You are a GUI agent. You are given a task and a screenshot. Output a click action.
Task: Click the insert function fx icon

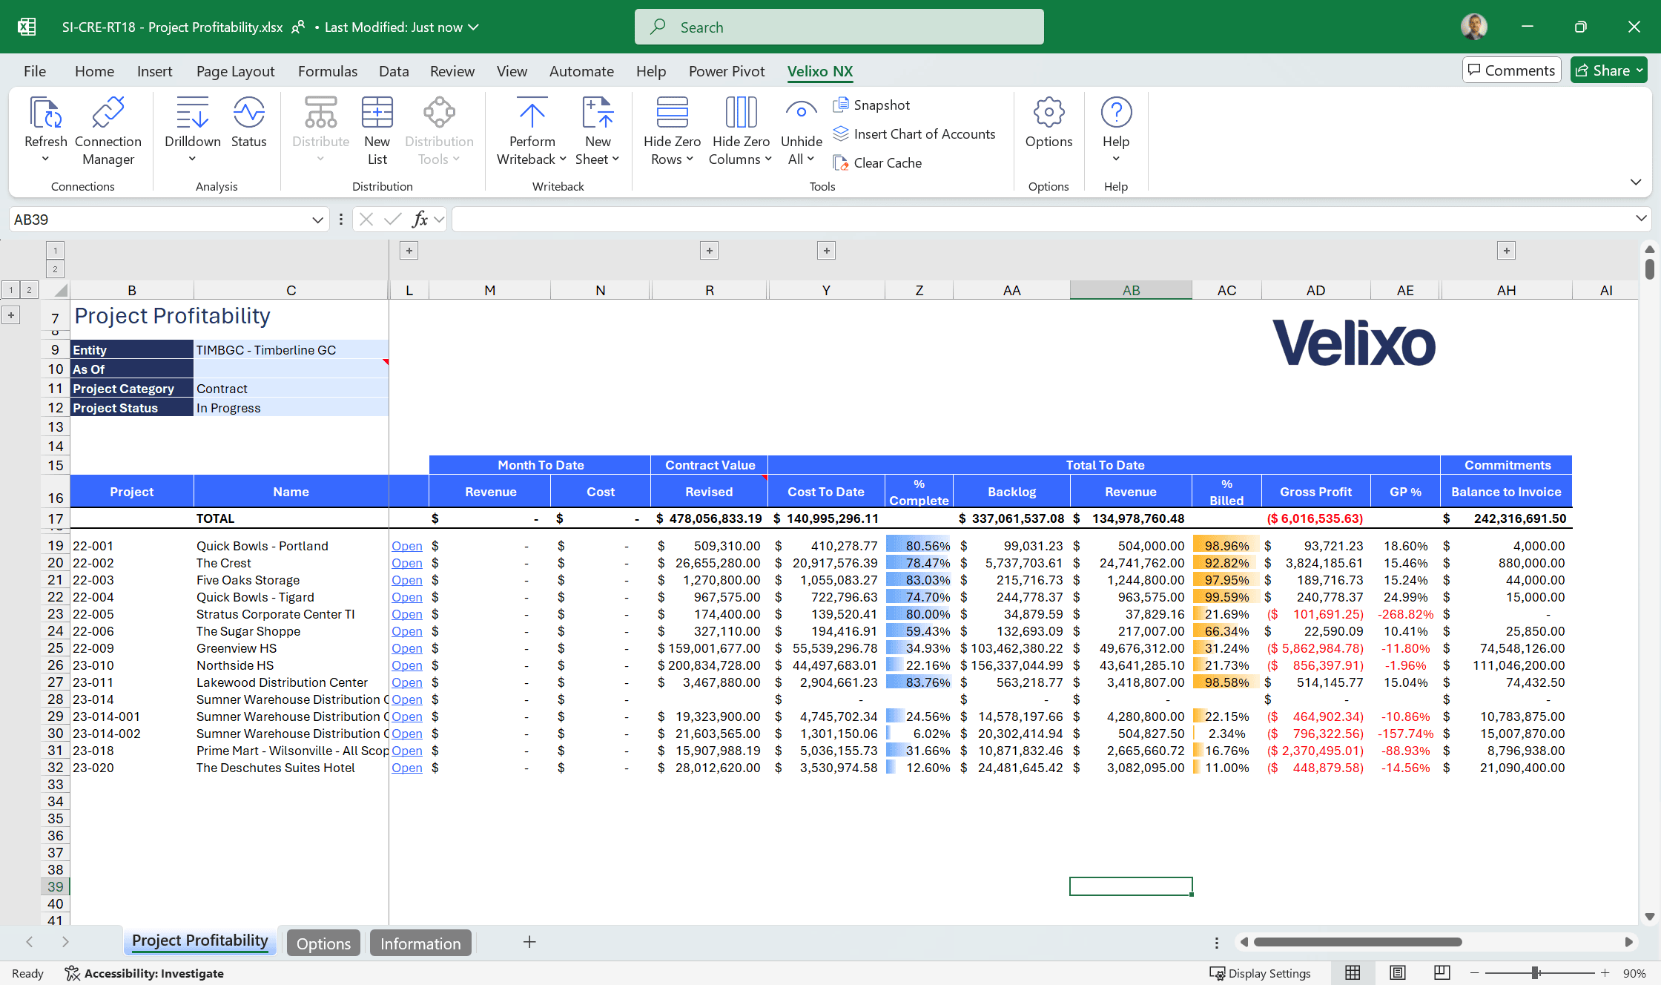[x=420, y=220]
